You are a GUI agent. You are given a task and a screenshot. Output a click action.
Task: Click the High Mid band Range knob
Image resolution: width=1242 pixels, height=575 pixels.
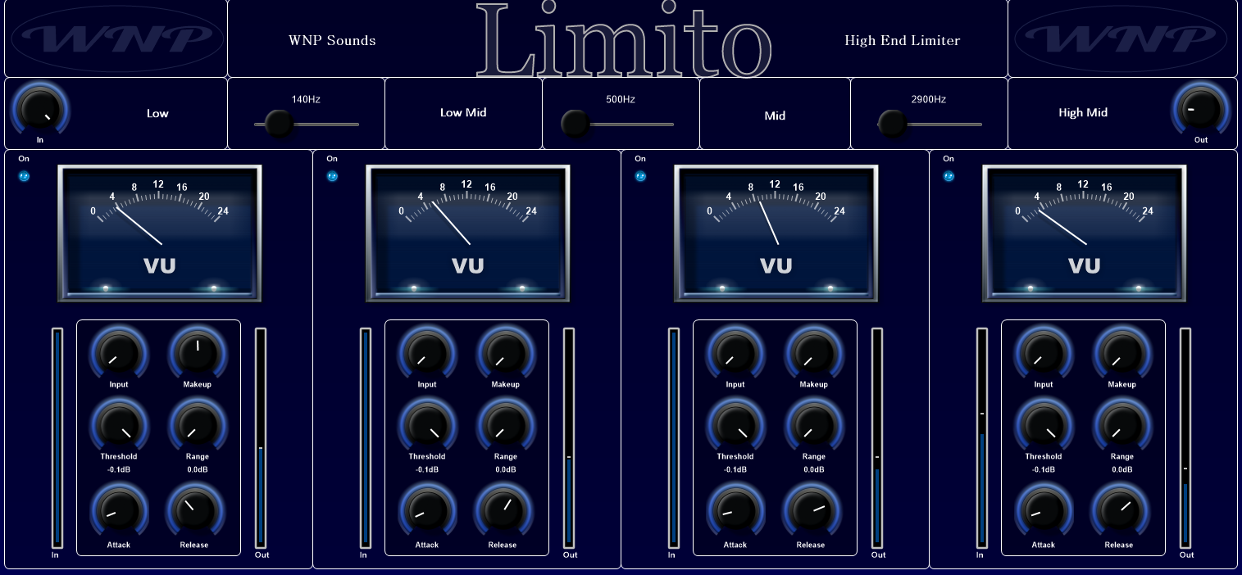click(x=1121, y=424)
